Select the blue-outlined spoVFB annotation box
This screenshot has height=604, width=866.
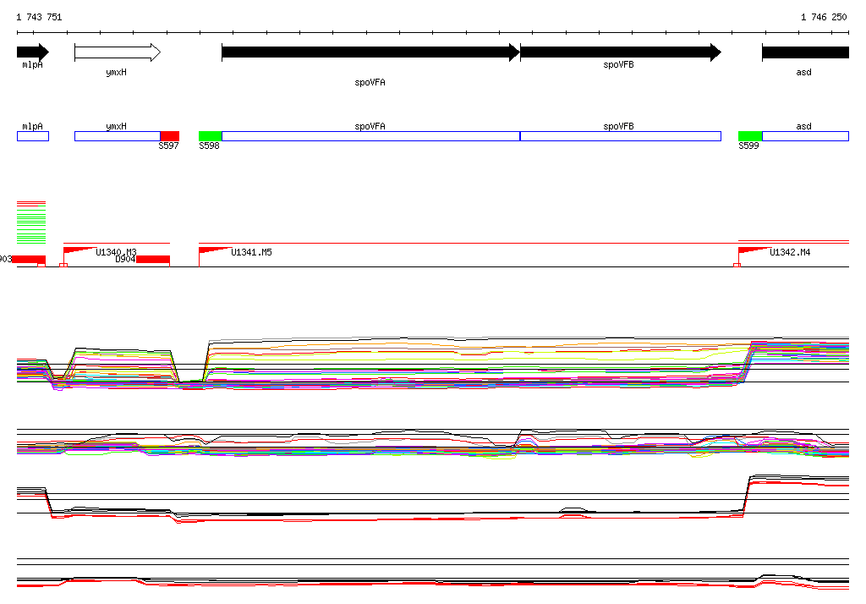(x=621, y=136)
